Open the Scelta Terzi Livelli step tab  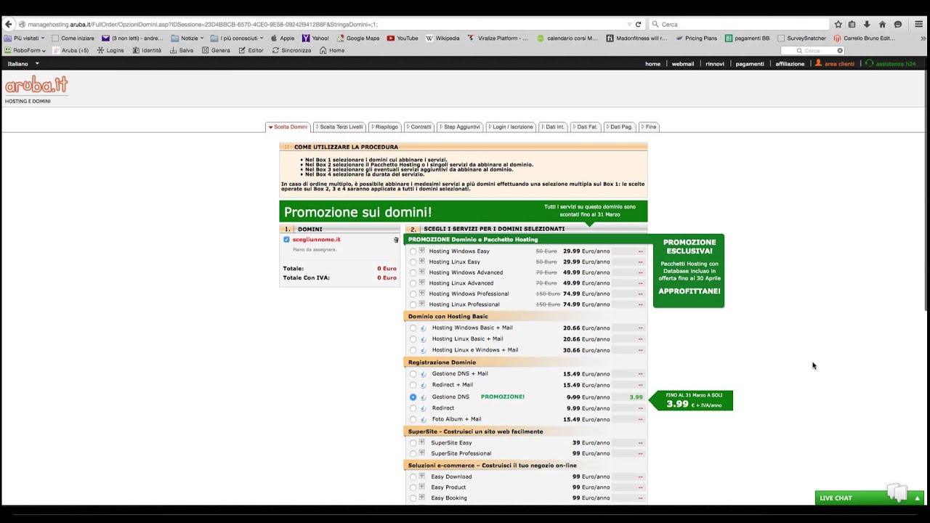click(x=339, y=127)
